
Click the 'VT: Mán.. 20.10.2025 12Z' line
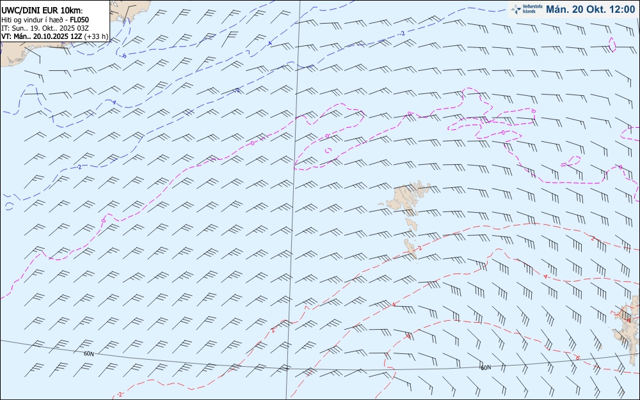pyautogui.click(x=42, y=36)
